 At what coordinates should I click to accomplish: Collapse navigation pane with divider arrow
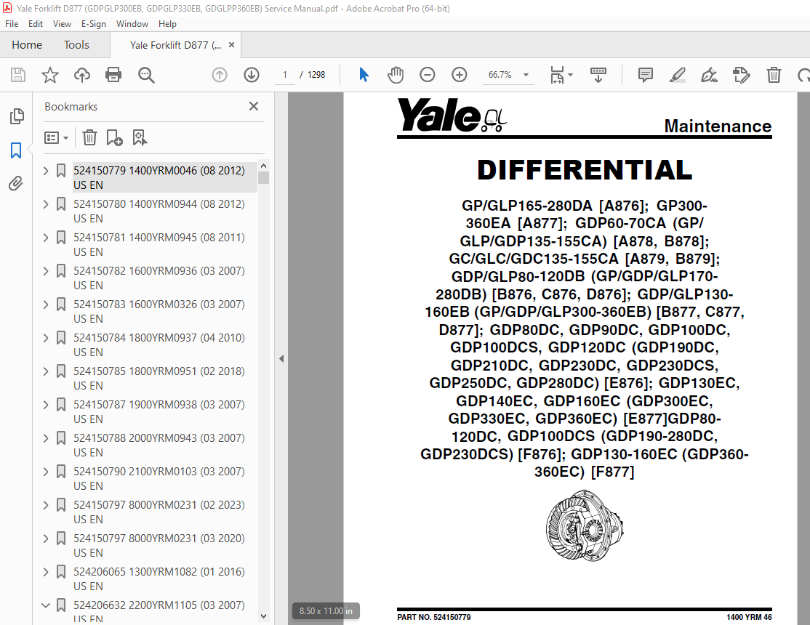[281, 358]
